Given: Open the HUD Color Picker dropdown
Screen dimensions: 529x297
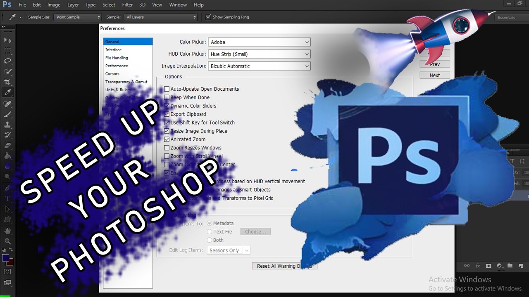Looking at the screenshot, I should (x=259, y=54).
